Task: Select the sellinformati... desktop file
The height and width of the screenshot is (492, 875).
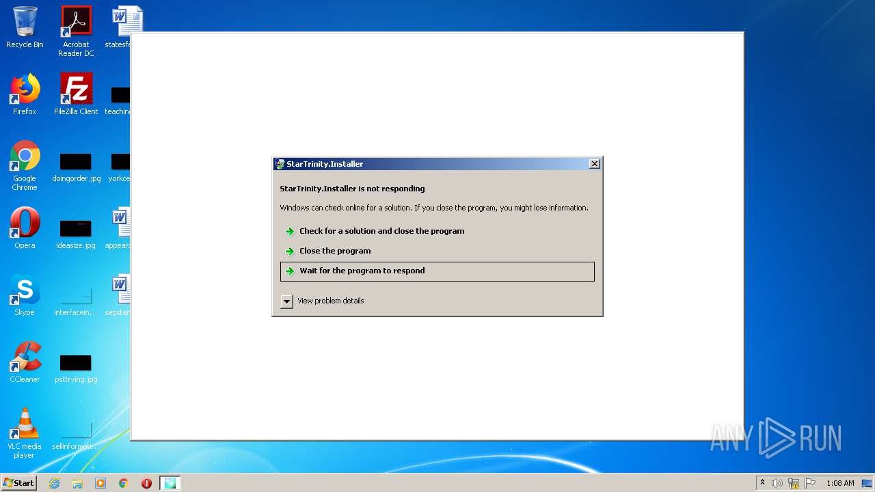Action: pos(76,436)
